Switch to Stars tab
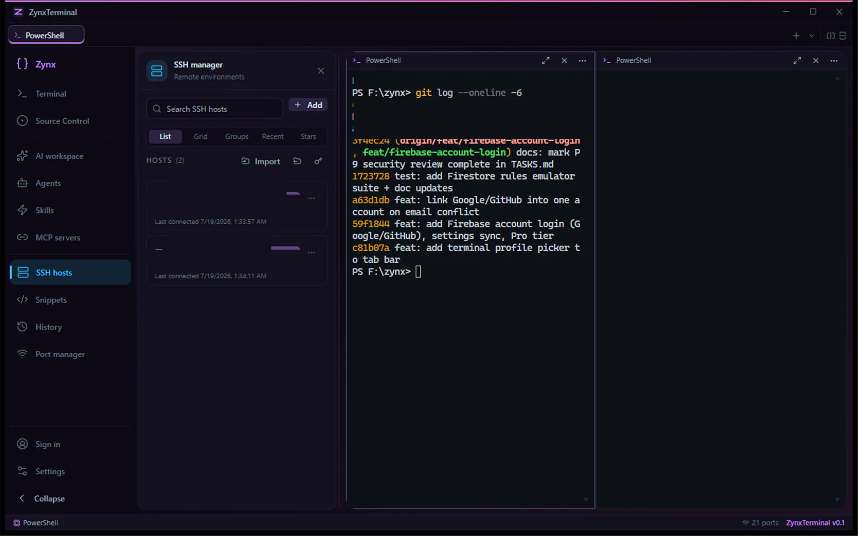This screenshot has height=536, width=858. [308, 136]
